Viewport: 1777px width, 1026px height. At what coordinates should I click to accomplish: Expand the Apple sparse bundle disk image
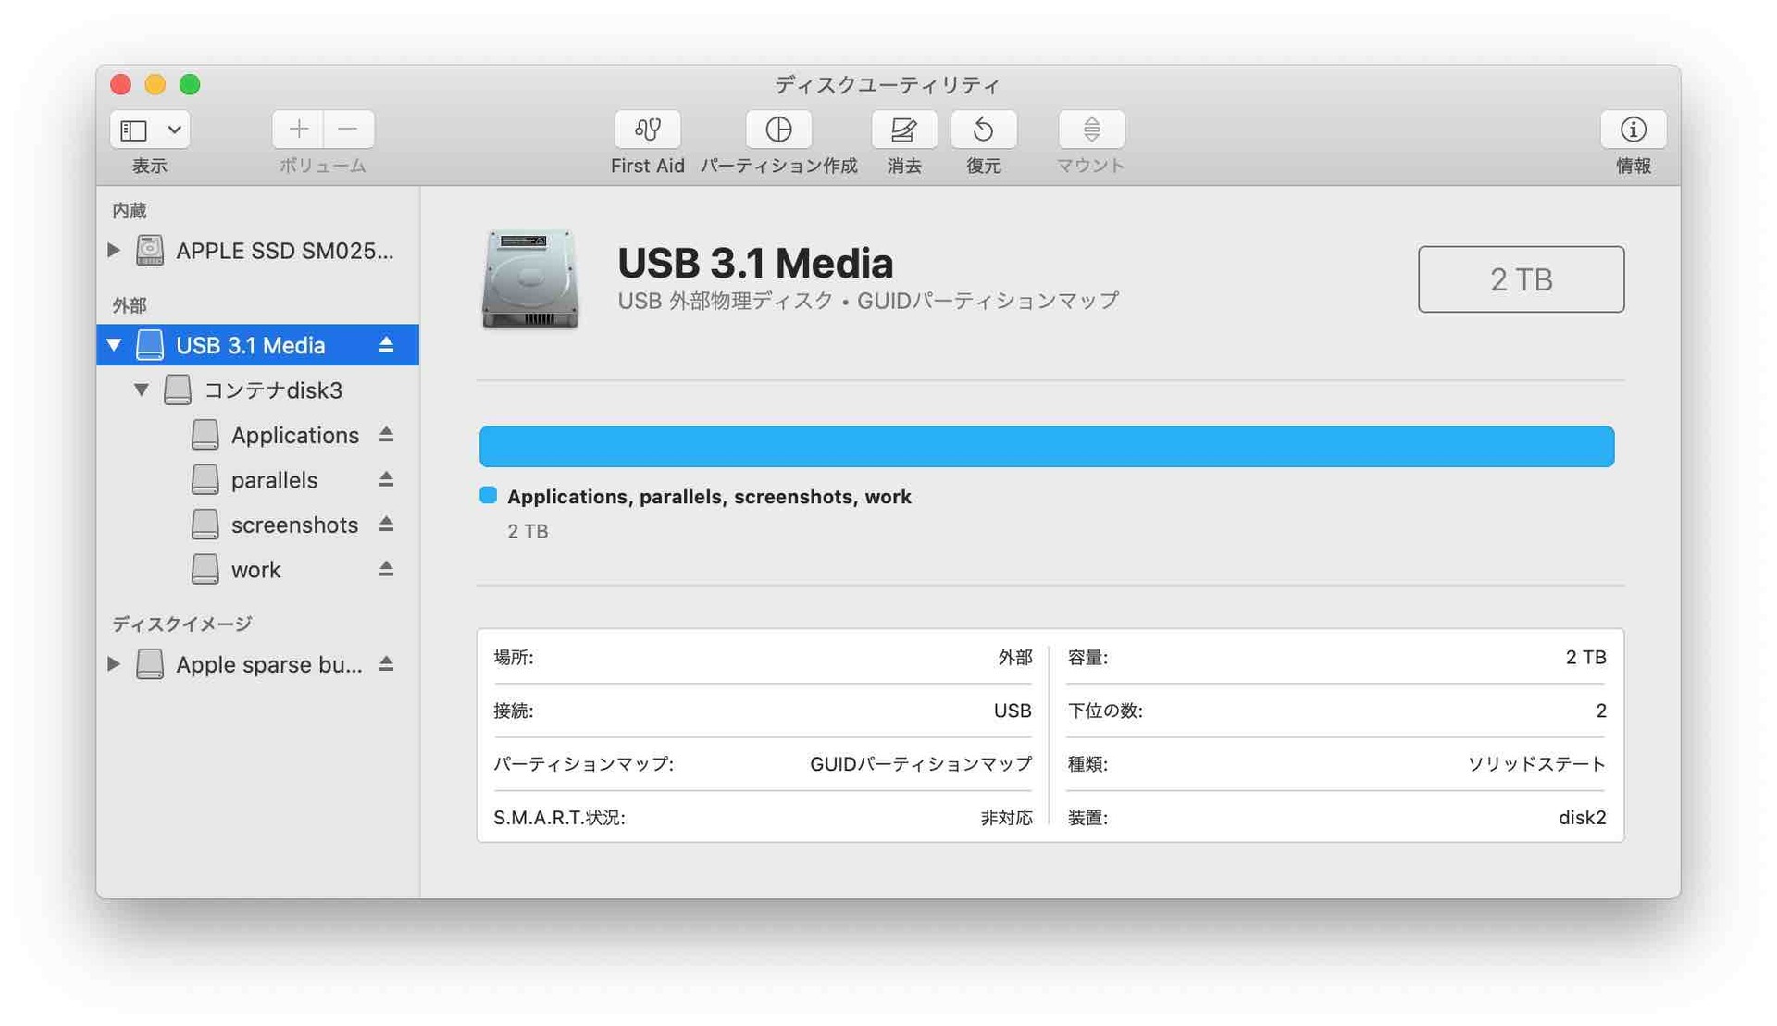pyautogui.click(x=114, y=663)
